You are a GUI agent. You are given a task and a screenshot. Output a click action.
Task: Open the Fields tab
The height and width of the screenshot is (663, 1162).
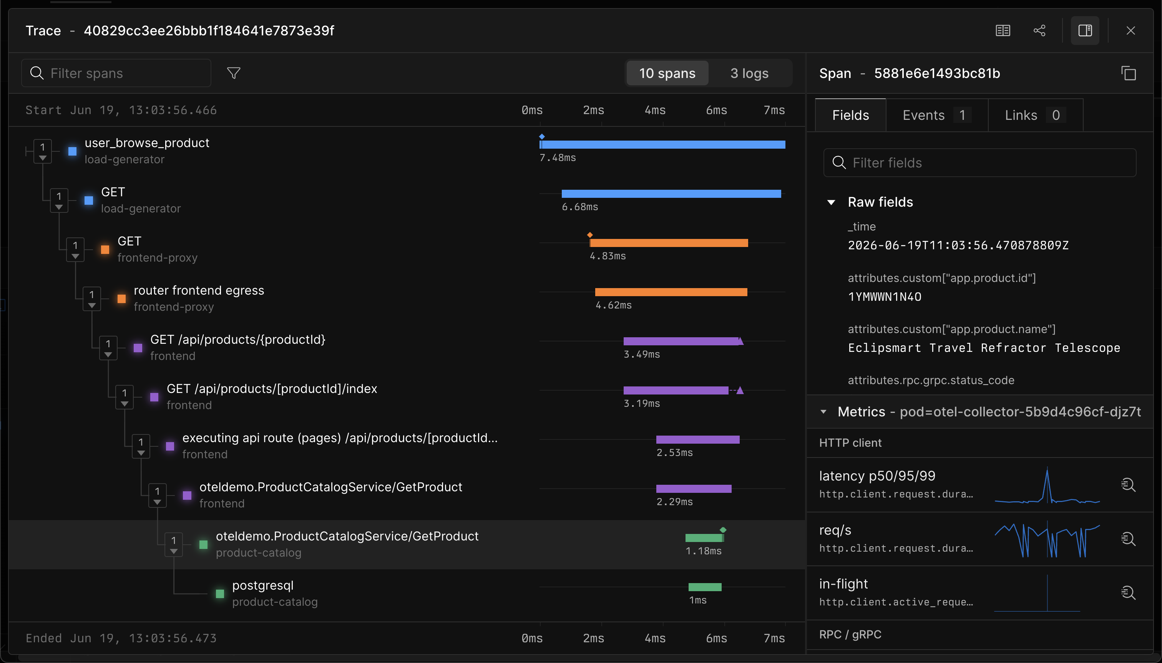pos(850,115)
